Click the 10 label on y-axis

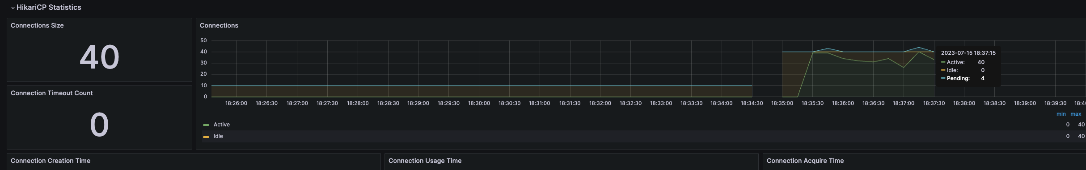203,85
